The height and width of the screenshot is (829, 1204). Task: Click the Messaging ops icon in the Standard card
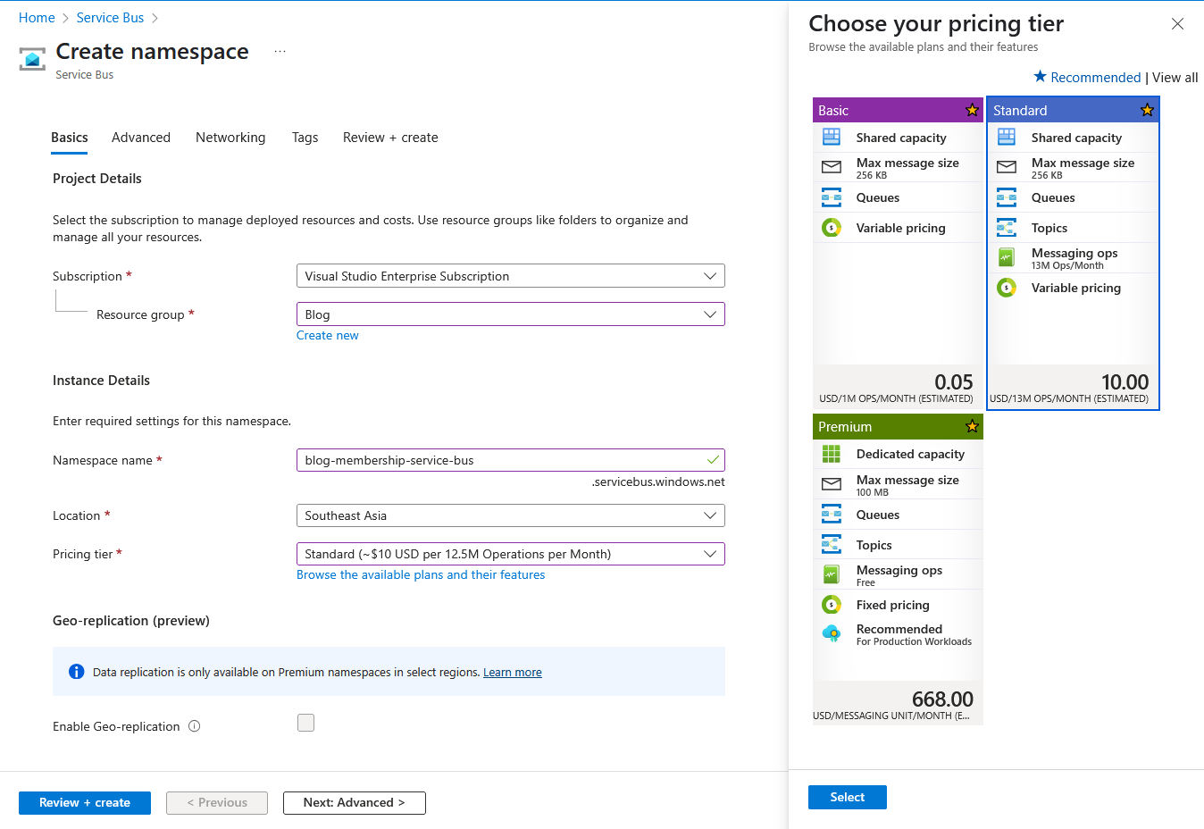coord(1007,258)
